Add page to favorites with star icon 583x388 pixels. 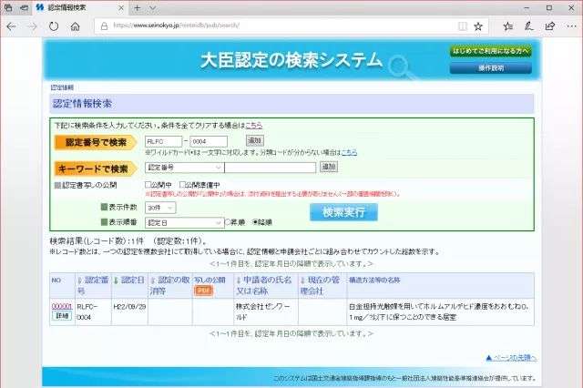[478, 26]
